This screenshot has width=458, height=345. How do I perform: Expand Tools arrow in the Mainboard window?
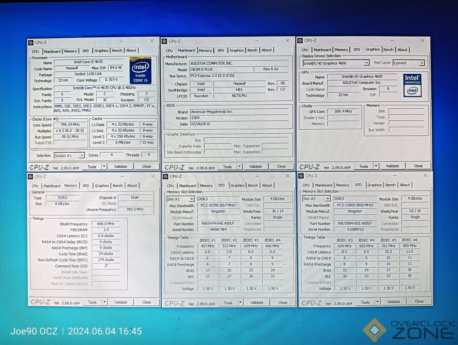click(x=239, y=166)
